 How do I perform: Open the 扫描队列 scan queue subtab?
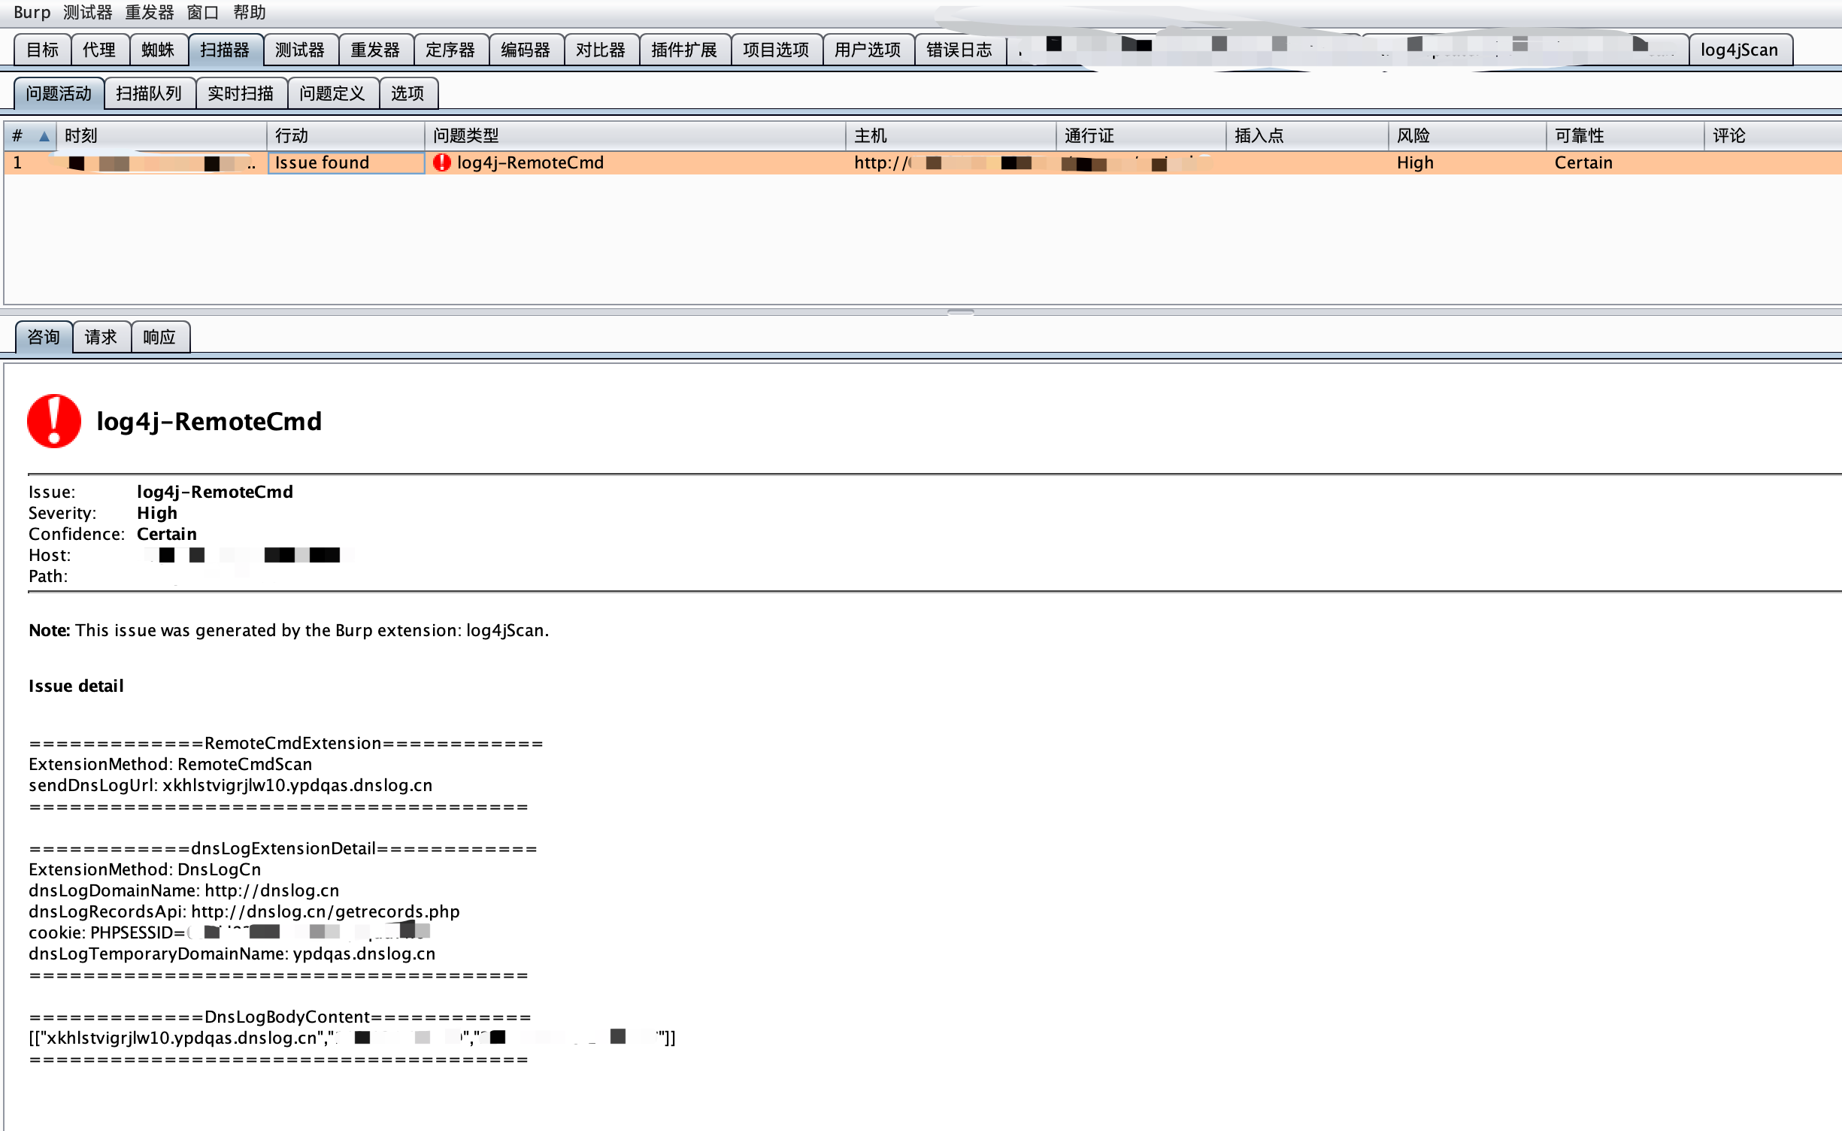pyautogui.click(x=149, y=93)
